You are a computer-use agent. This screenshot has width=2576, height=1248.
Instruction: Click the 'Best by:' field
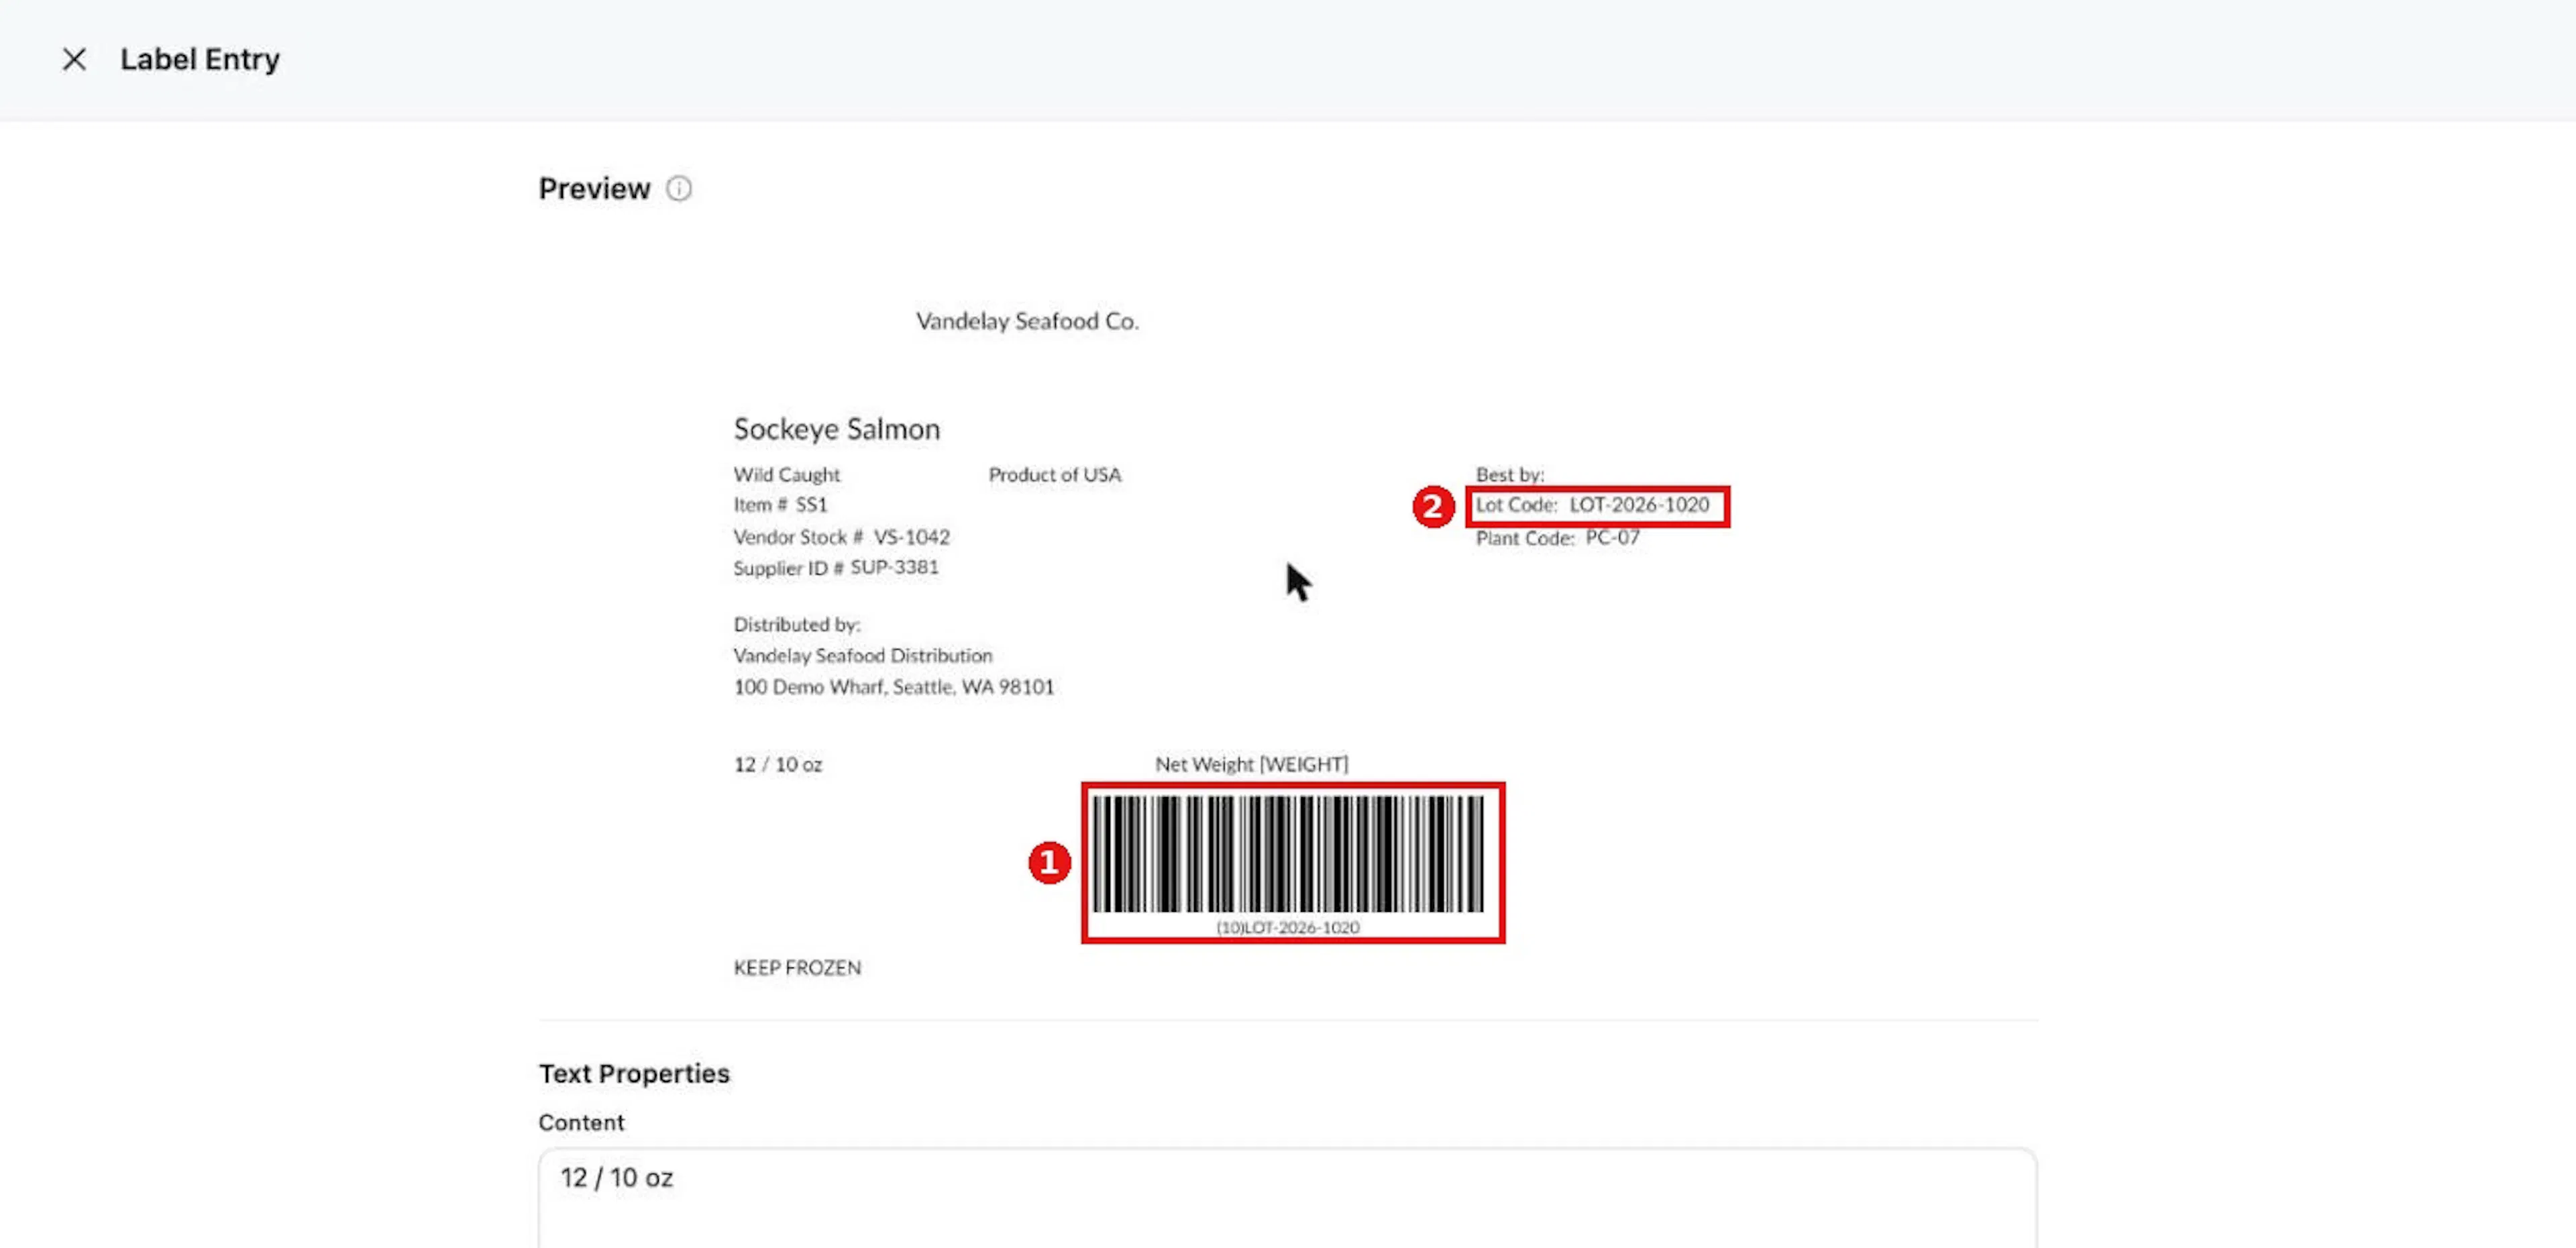[x=1510, y=475]
